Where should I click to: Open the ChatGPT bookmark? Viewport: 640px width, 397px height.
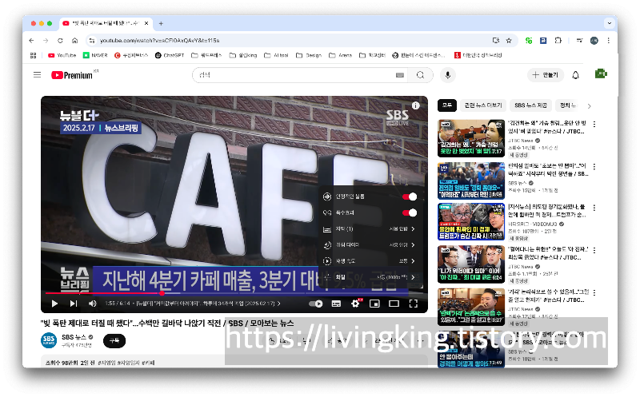(x=170, y=55)
